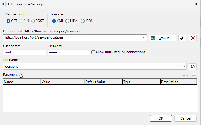Click the Browse... button
The image size is (201, 125).
(x=162, y=38)
